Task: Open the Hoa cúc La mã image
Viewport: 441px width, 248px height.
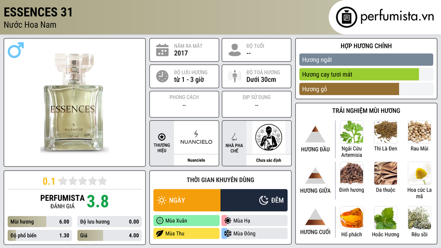Action: (x=419, y=173)
